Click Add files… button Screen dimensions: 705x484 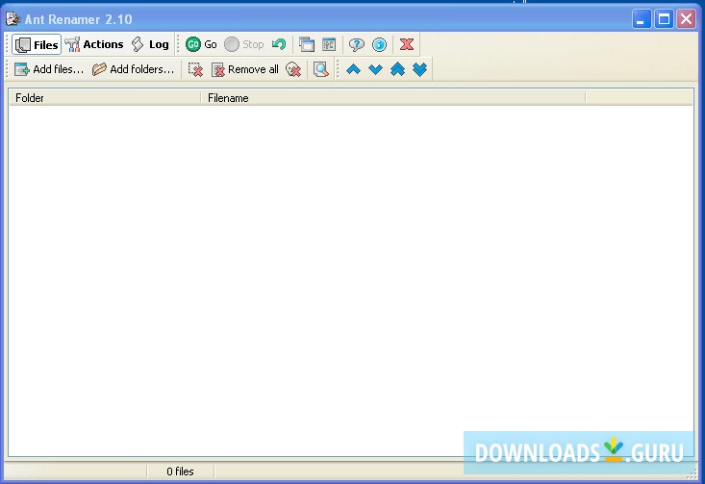click(49, 69)
